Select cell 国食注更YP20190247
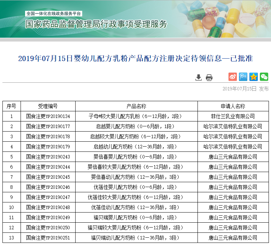Viewport: 271px width, 245px height. (x=48, y=197)
